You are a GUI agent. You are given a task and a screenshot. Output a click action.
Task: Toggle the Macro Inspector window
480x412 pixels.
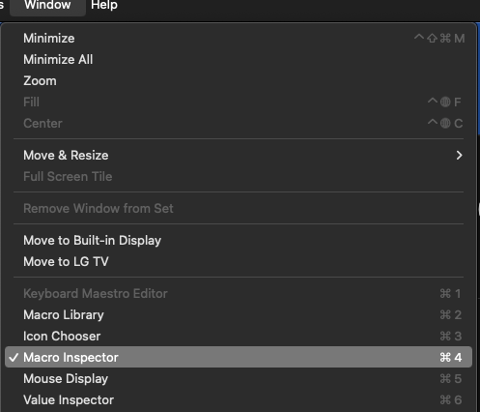[x=239, y=357]
